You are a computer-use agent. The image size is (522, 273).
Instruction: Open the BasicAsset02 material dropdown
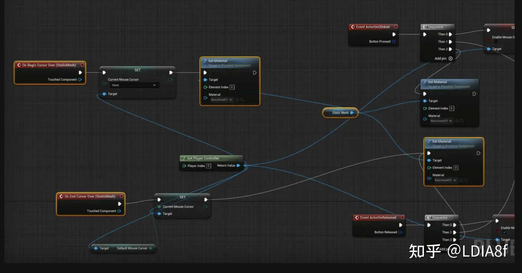[x=446, y=180]
